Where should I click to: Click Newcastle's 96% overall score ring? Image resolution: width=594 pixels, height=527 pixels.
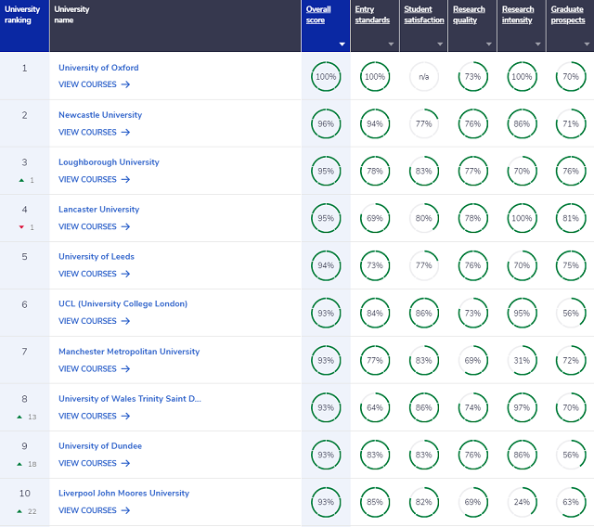pos(326,123)
